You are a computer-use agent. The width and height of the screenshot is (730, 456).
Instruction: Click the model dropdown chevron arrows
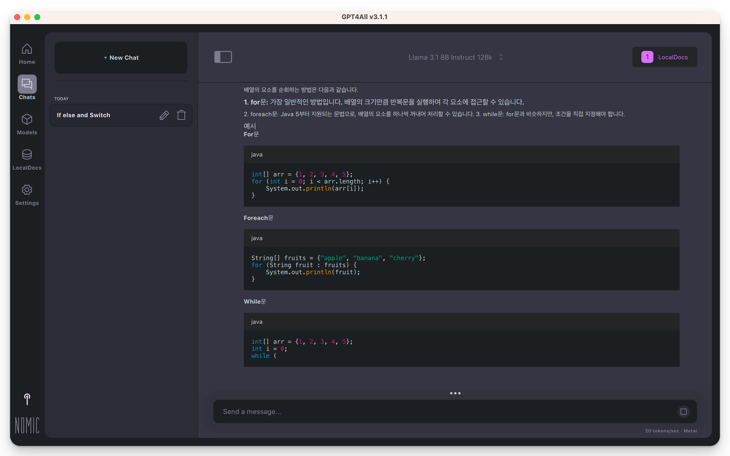(501, 57)
